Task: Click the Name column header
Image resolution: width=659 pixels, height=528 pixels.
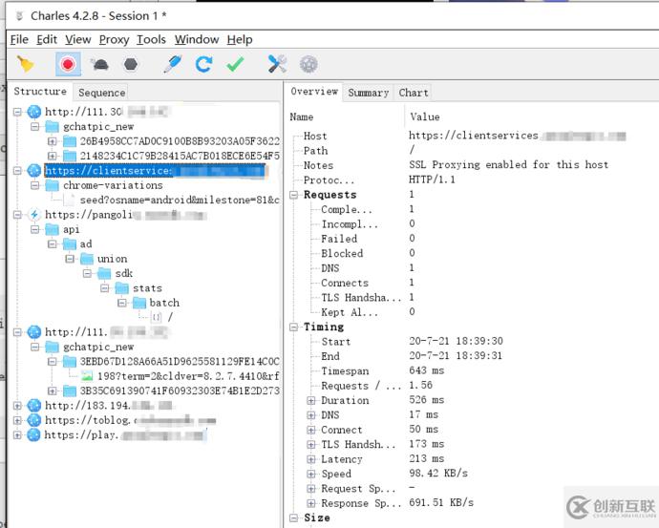Action: click(x=302, y=117)
